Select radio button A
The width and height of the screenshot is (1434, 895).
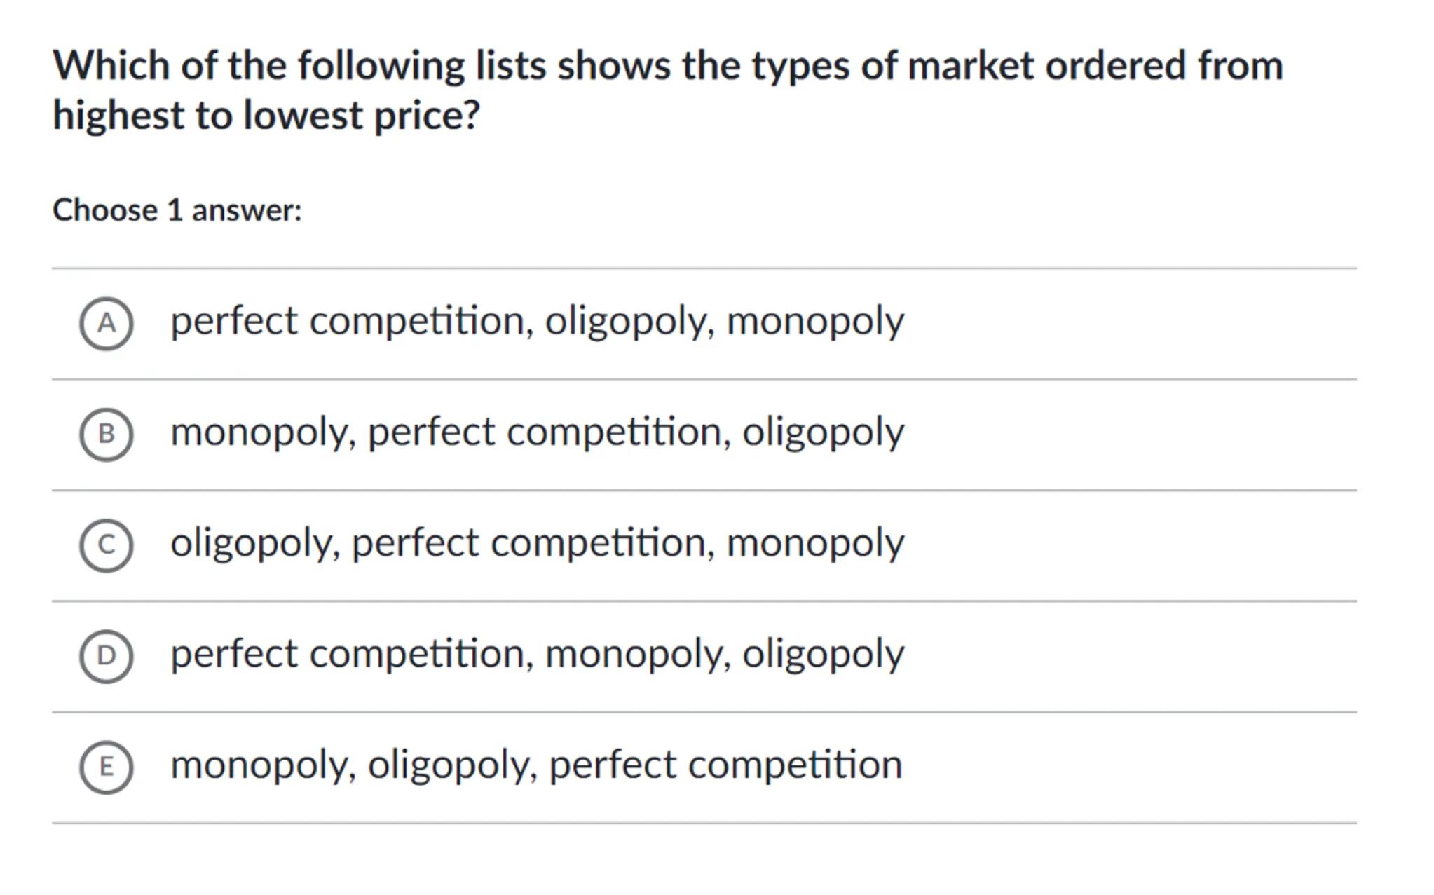pyautogui.click(x=106, y=323)
